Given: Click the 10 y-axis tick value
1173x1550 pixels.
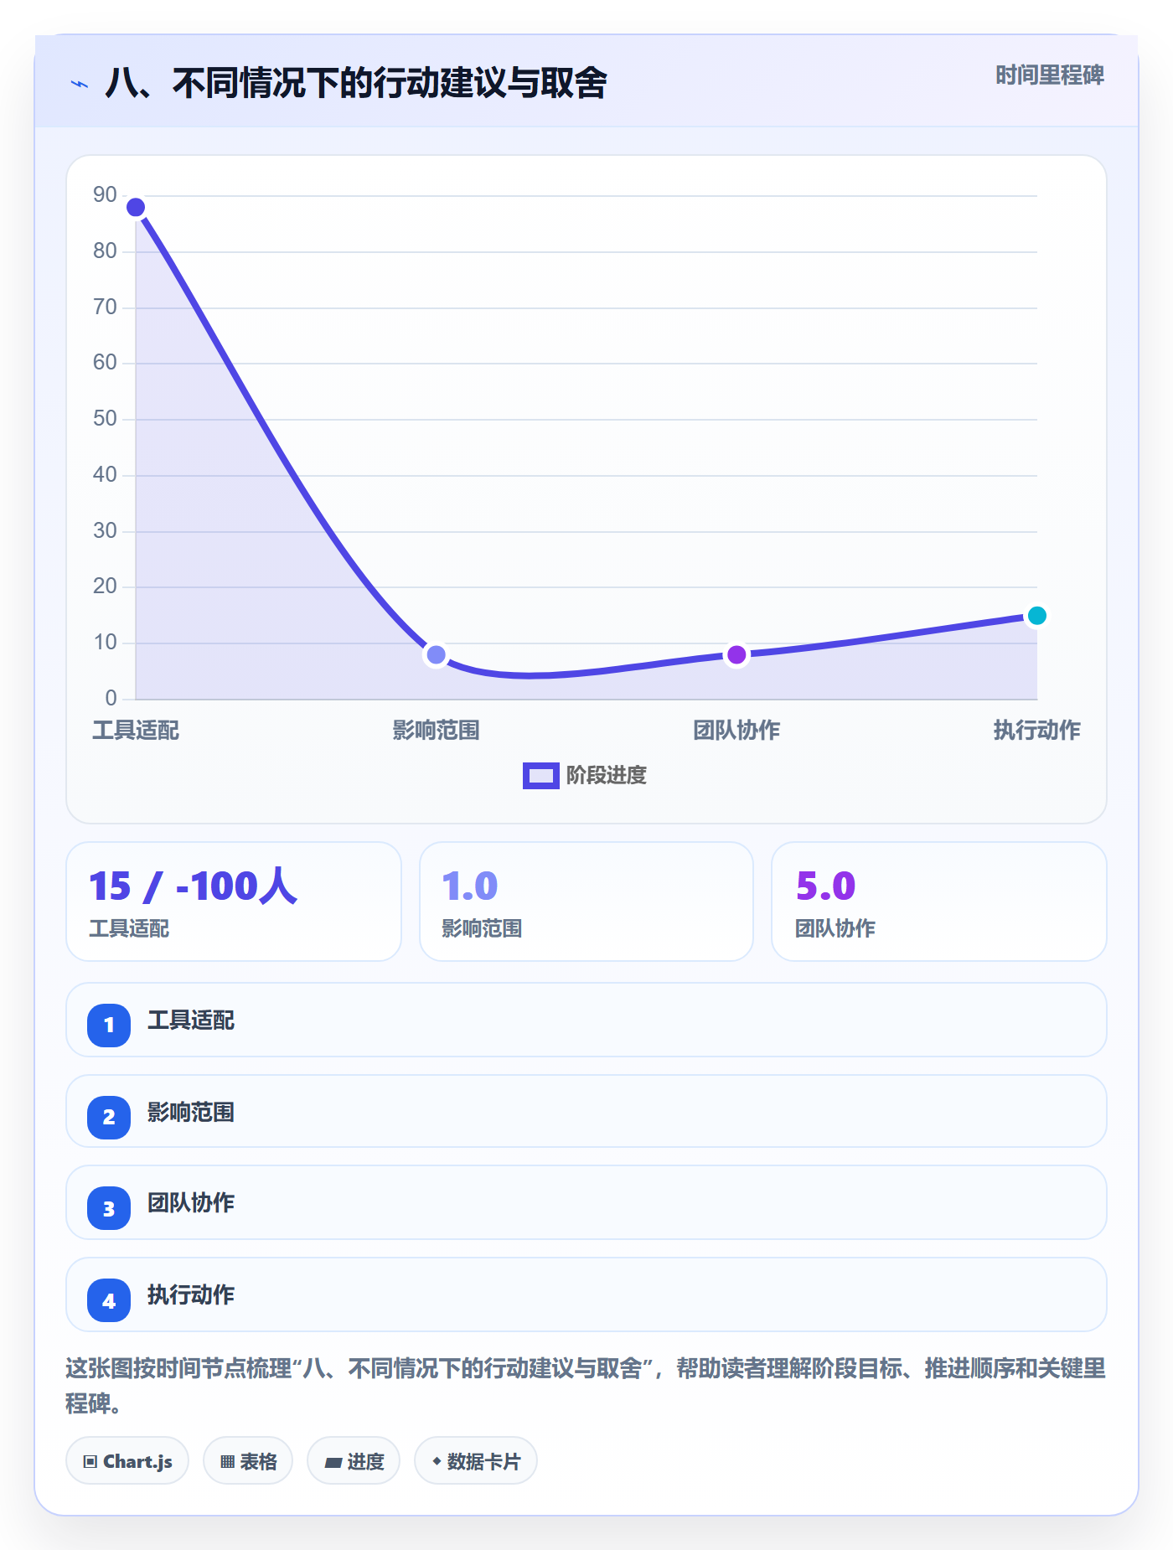Looking at the screenshot, I should click(x=105, y=643).
